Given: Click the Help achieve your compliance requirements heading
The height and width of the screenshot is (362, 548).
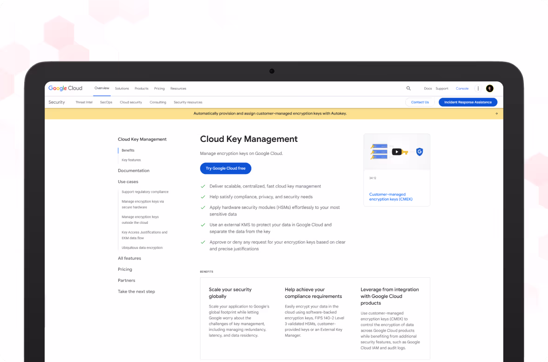Looking at the screenshot, I should point(313,293).
